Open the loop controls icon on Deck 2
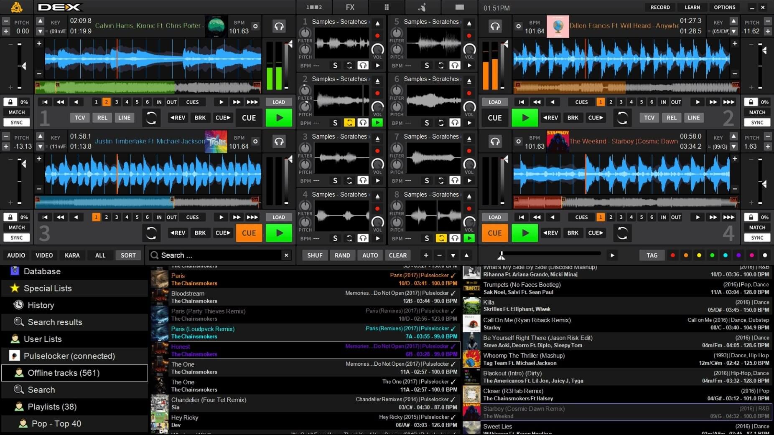The height and width of the screenshot is (435, 774). (x=622, y=118)
